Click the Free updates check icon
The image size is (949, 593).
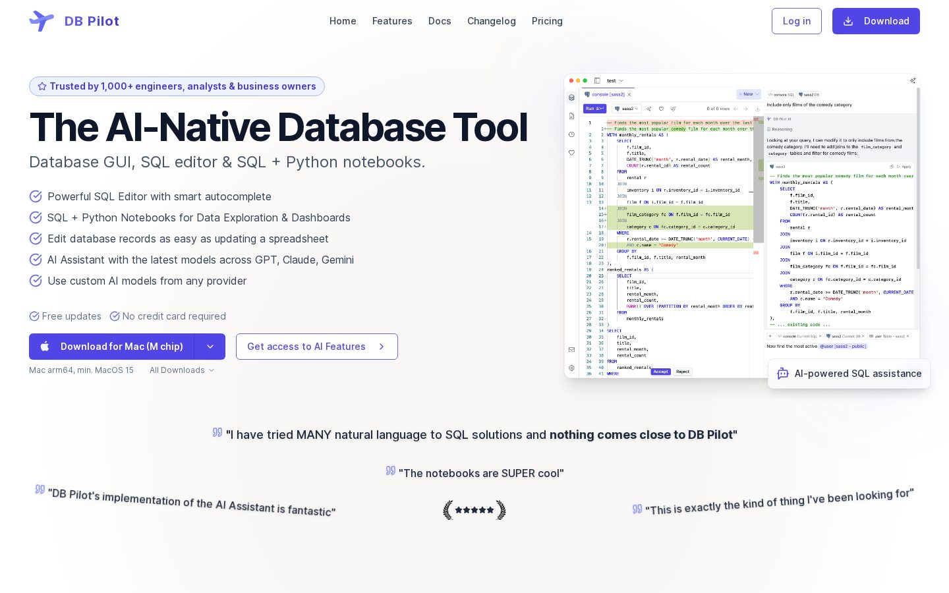click(x=34, y=316)
